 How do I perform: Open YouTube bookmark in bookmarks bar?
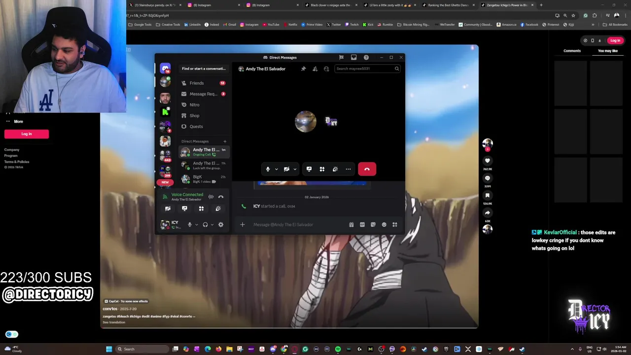271,25
